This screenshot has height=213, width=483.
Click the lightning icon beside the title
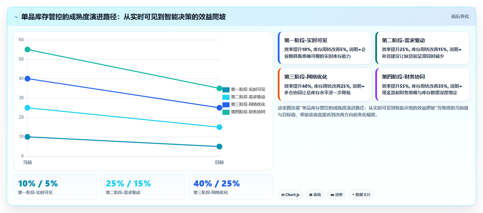pyautogui.click(x=16, y=17)
